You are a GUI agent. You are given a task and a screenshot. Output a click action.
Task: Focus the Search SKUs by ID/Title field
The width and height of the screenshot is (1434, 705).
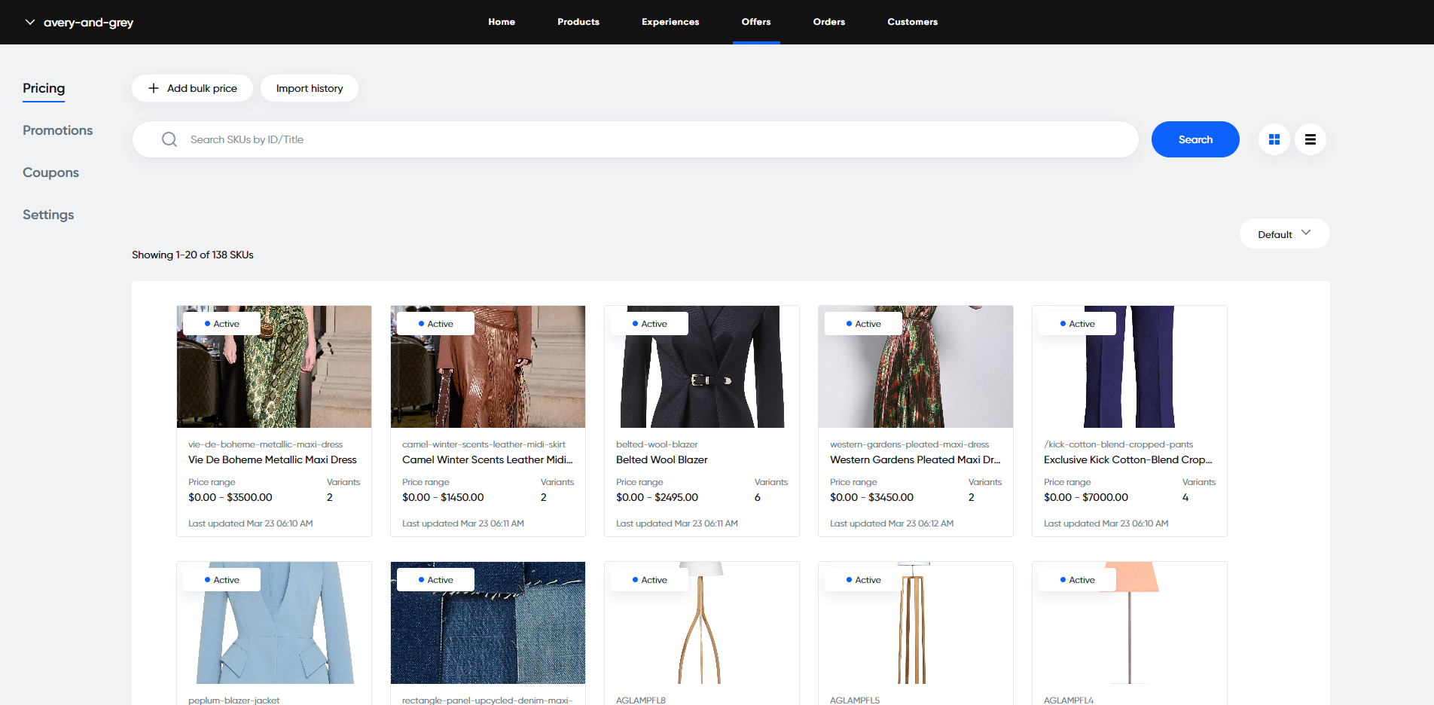coord(636,139)
